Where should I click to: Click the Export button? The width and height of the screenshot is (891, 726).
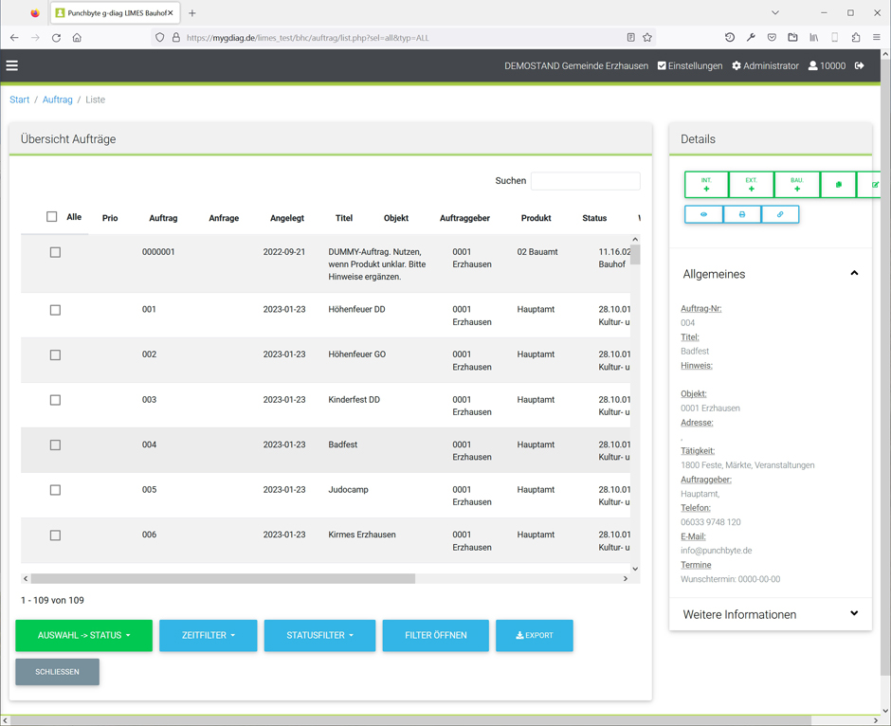click(x=535, y=635)
